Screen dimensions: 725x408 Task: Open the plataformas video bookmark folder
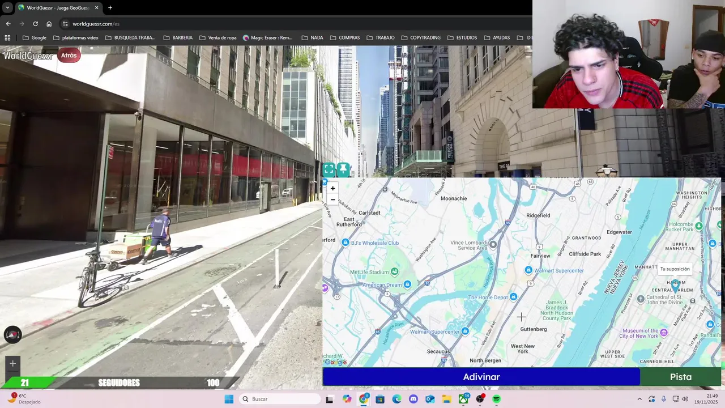76,38
